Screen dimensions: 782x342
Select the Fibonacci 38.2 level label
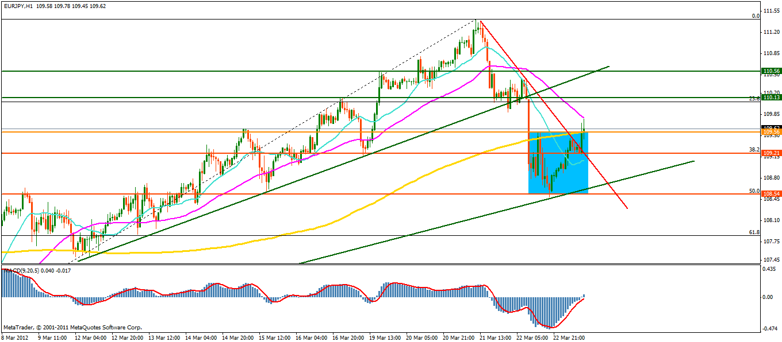click(x=754, y=149)
